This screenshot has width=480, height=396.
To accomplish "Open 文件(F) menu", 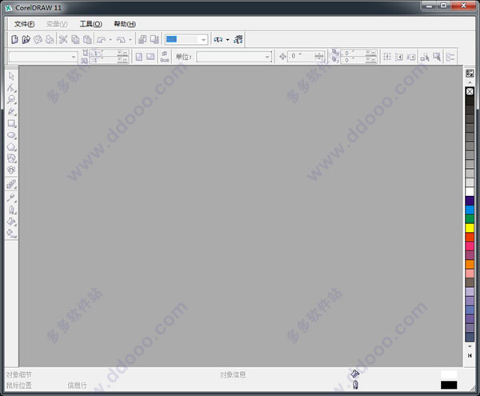I will tap(25, 24).
